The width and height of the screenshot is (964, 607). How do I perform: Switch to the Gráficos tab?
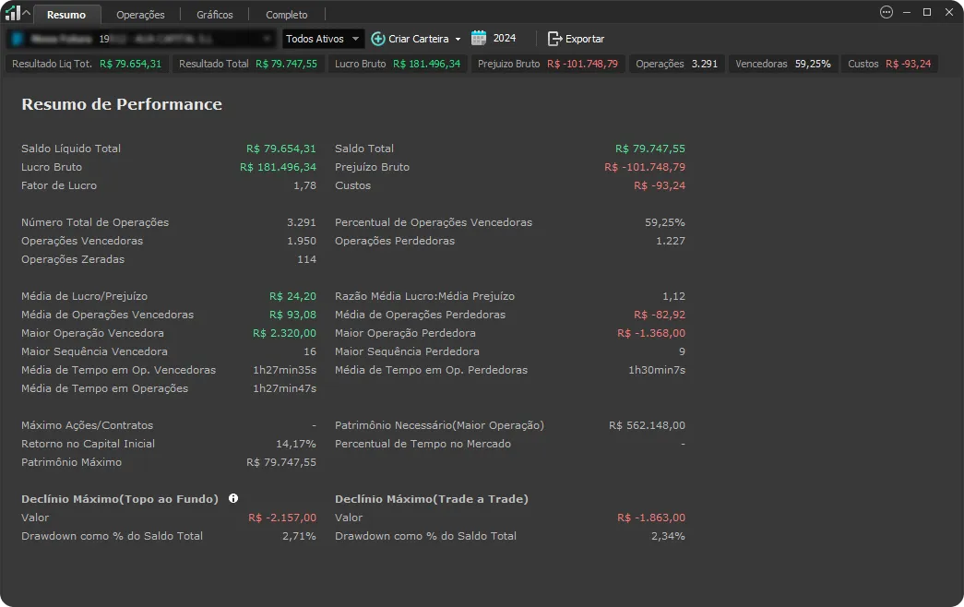[215, 15]
